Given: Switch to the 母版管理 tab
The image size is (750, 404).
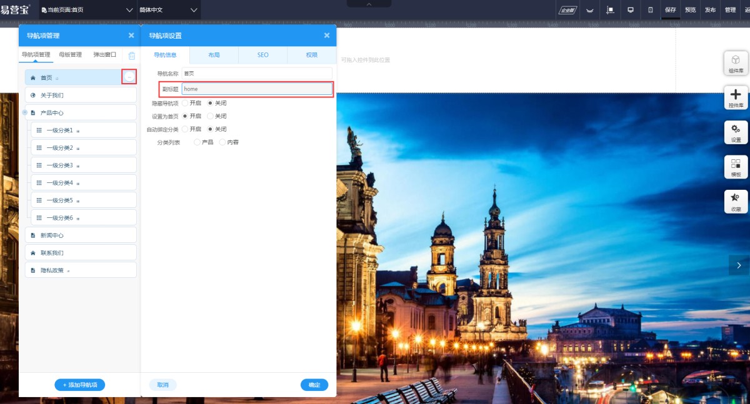Looking at the screenshot, I should (70, 55).
